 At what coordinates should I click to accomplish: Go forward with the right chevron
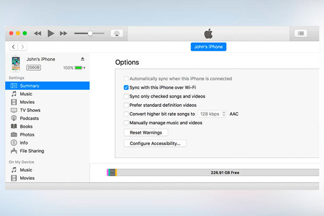tap(23, 47)
